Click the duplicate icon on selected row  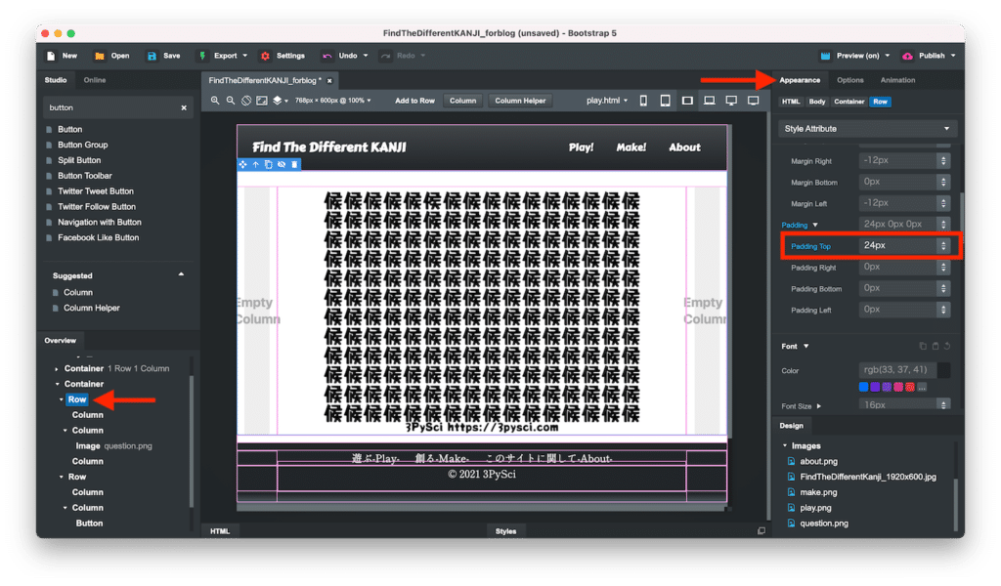pyautogui.click(x=269, y=164)
